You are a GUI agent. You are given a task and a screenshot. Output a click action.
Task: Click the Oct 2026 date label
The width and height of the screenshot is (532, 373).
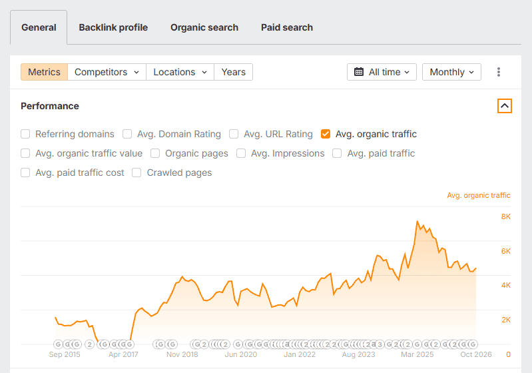tap(475, 354)
